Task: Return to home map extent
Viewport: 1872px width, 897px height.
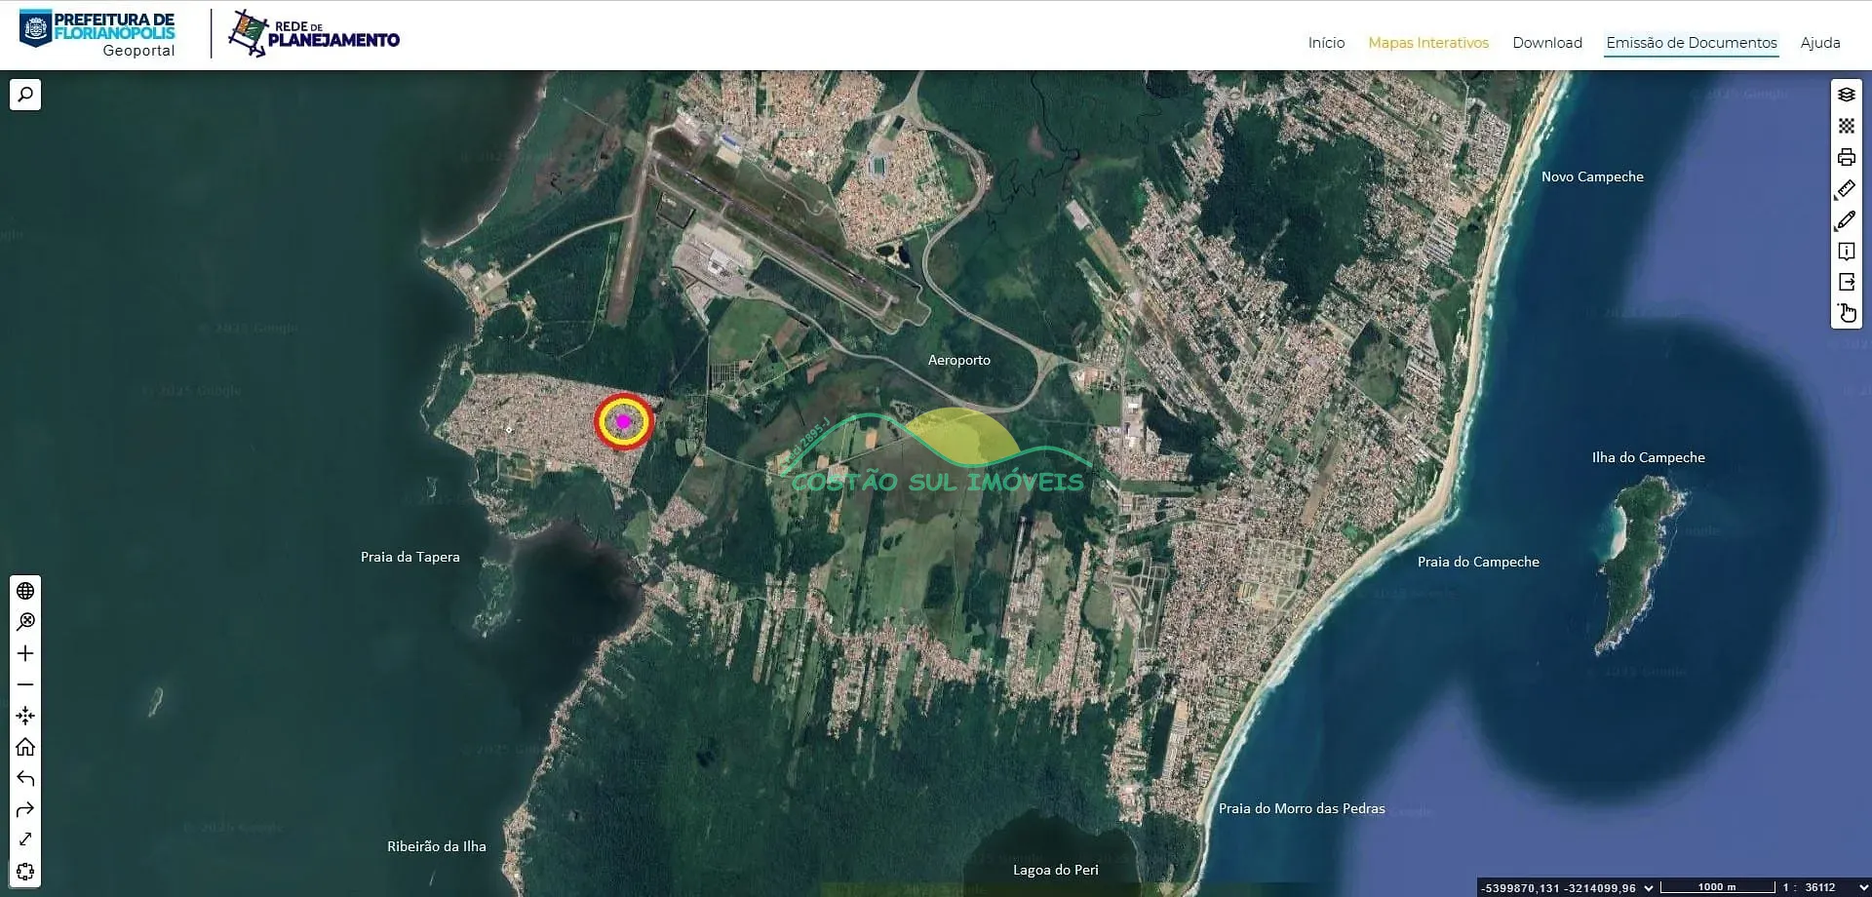Action: (x=25, y=747)
